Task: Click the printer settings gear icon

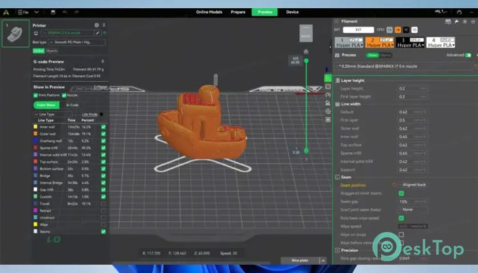Action: click(x=97, y=25)
